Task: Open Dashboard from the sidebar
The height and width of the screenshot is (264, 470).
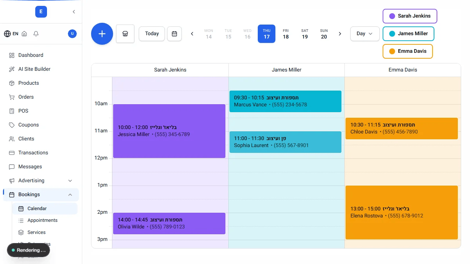Action: point(41,55)
